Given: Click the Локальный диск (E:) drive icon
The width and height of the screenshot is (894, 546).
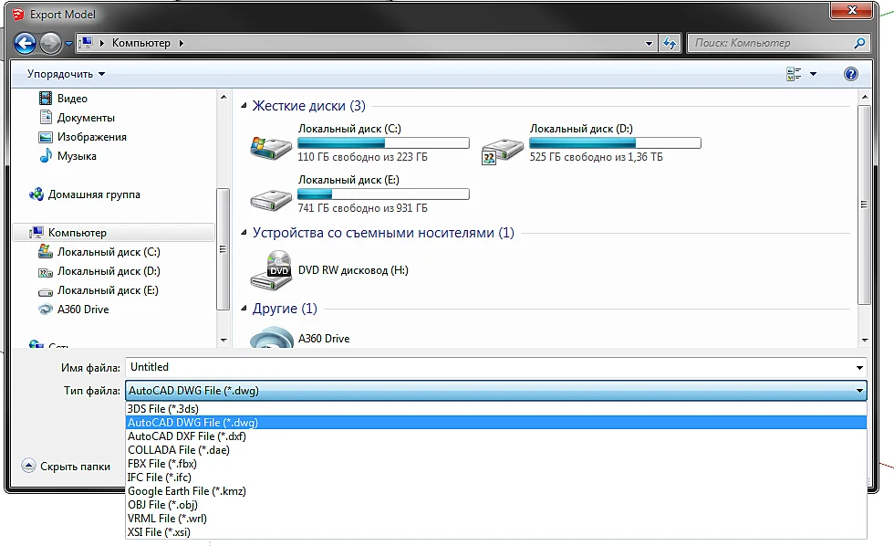Looking at the screenshot, I should [x=271, y=199].
